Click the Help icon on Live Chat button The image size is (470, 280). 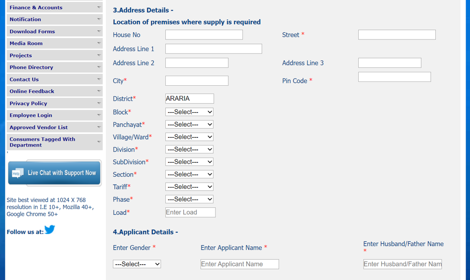tap(18, 173)
